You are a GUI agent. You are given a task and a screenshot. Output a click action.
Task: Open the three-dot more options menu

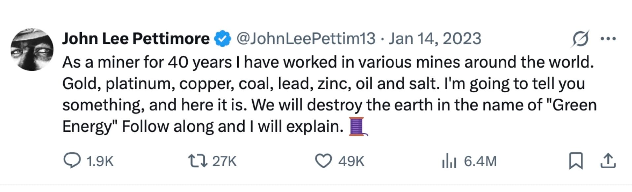[x=608, y=39]
